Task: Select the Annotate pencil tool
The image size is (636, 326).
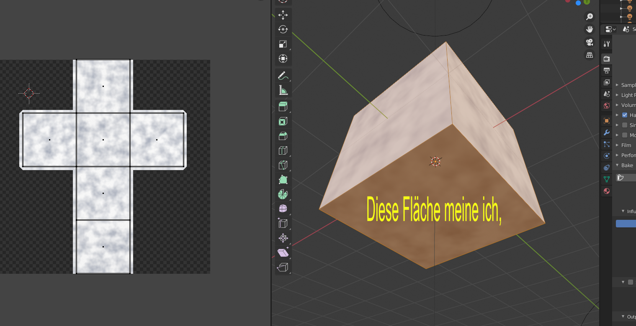Action: (x=283, y=76)
